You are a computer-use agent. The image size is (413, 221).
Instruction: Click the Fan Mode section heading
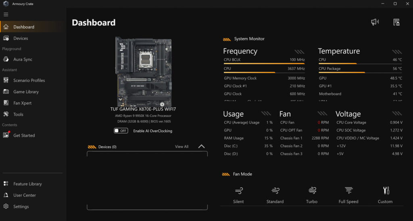click(242, 174)
